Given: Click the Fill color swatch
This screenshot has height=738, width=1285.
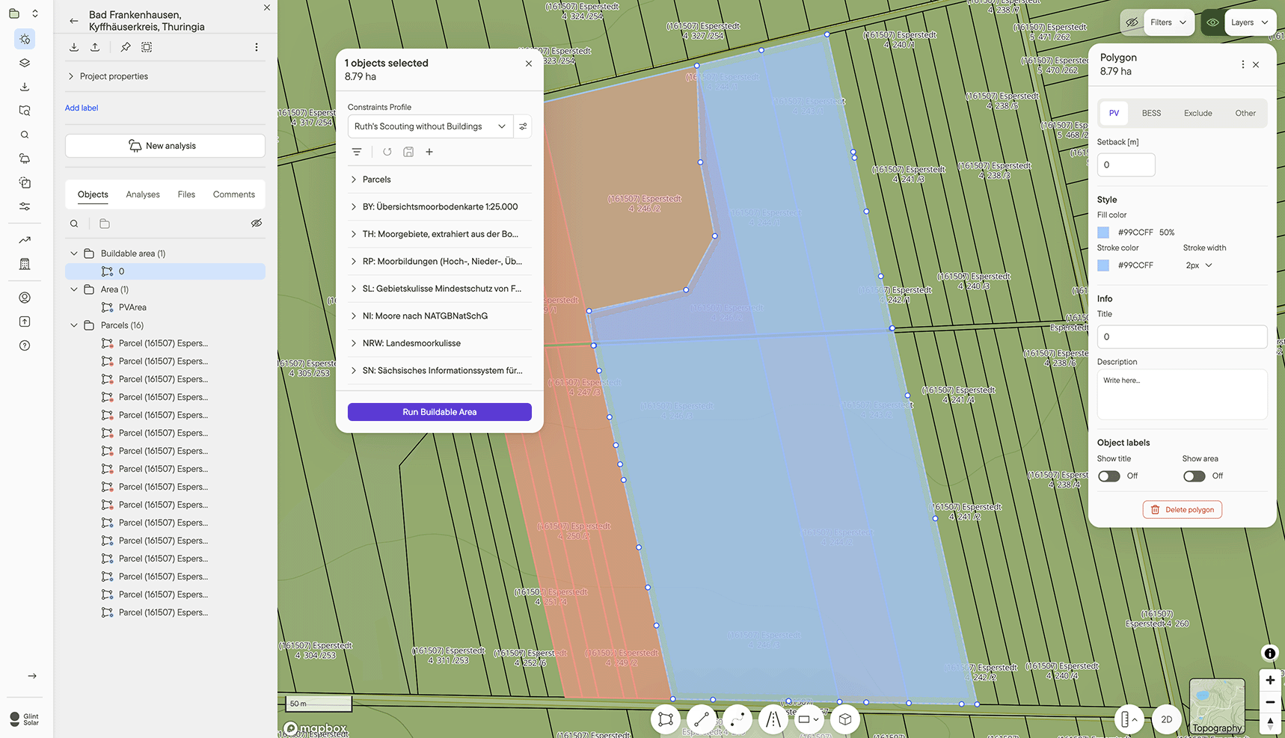Looking at the screenshot, I should pyautogui.click(x=1103, y=233).
